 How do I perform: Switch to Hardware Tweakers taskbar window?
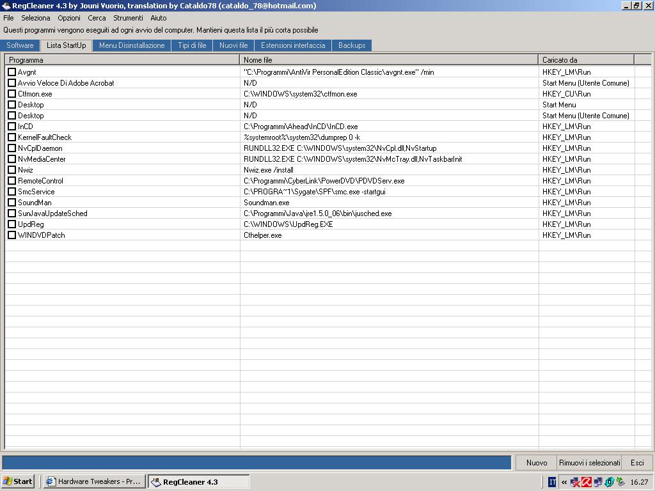pos(95,481)
